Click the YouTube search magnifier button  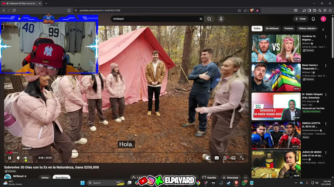click(209, 19)
